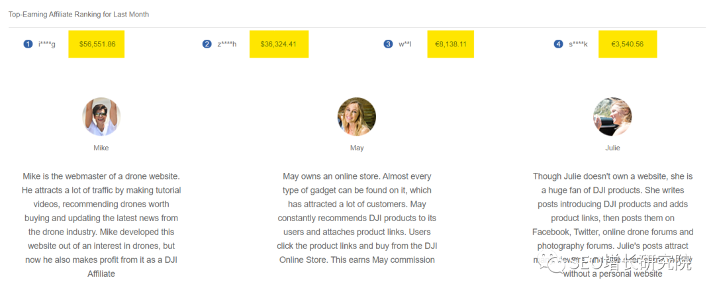Open Mike's profile photo
Image resolution: width=715 pixels, height=294 pixels.
[x=101, y=117]
